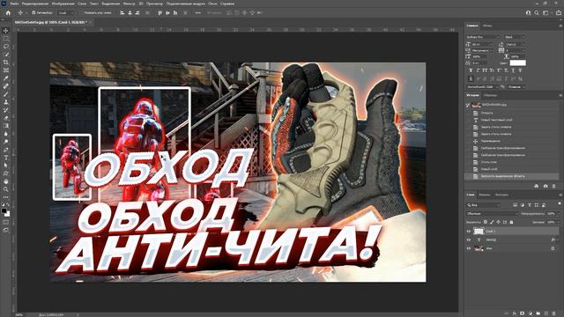Select the Horizontal Type tool

point(6,158)
